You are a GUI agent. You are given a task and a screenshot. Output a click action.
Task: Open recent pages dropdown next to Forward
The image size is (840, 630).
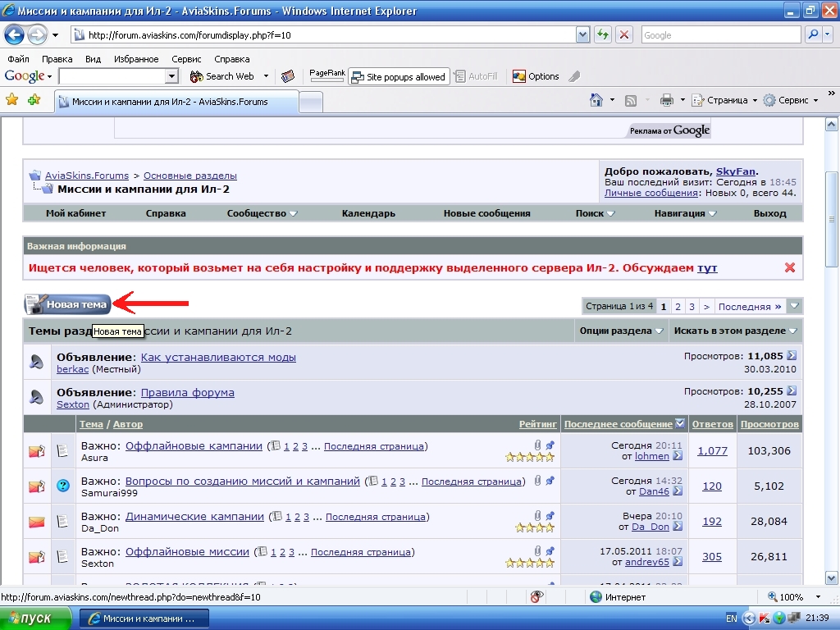55,35
